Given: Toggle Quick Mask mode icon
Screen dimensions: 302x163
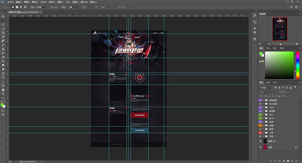Looking at the screenshot, I should (3, 111).
